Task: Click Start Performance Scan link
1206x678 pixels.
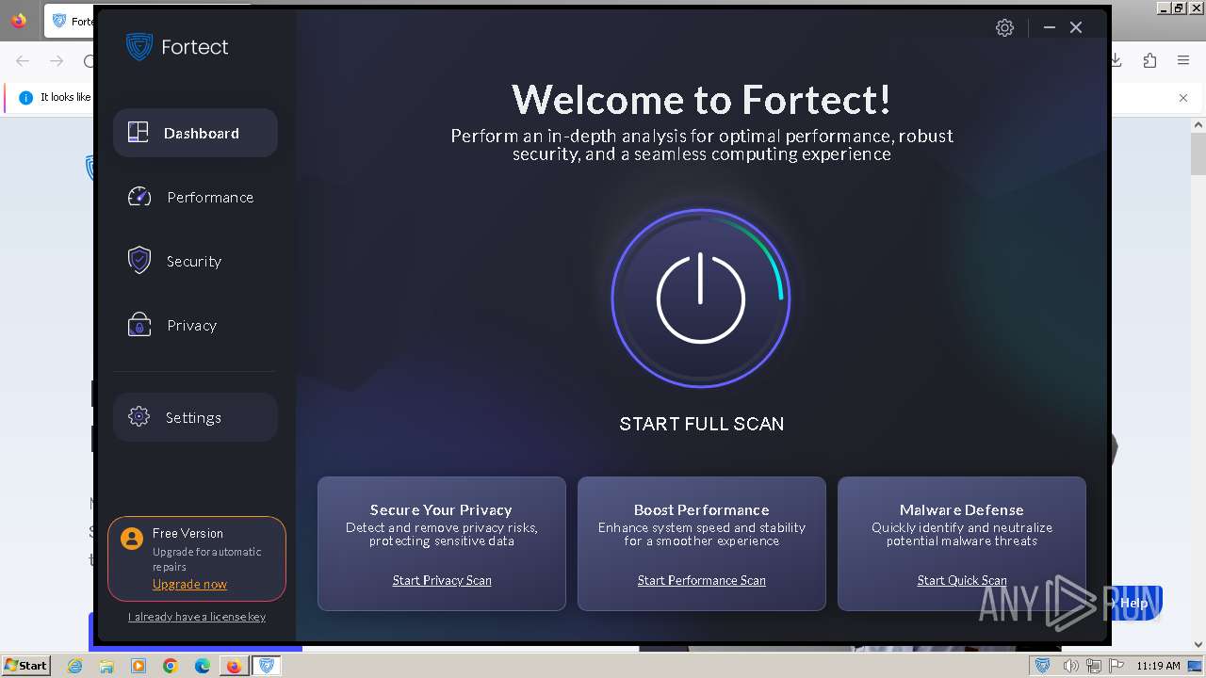Action: pyautogui.click(x=702, y=580)
